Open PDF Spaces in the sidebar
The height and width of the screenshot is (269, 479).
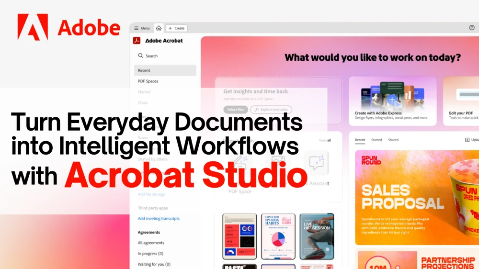click(x=148, y=81)
